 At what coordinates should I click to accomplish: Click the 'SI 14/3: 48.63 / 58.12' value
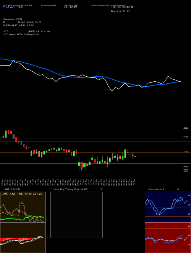[x=29, y=22]
